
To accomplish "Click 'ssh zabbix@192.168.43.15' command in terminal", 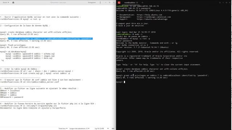I will click(x=146, y=6).
